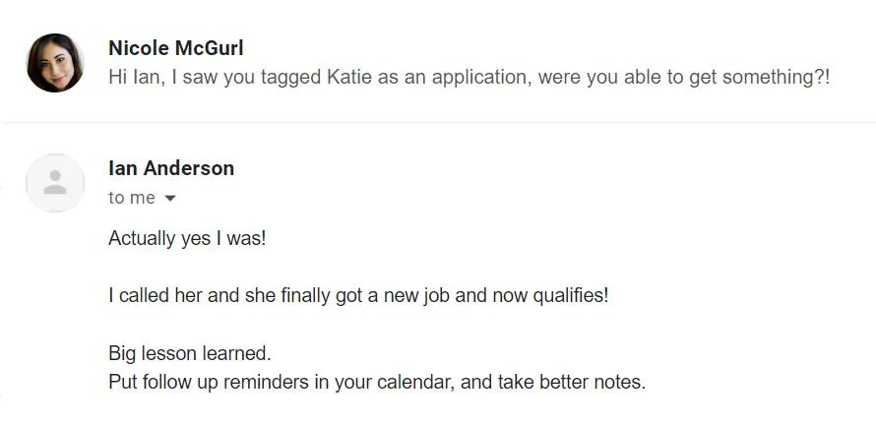Click the sentence starting "Put follow up"
This screenshot has width=876, height=427.
(x=377, y=383)
